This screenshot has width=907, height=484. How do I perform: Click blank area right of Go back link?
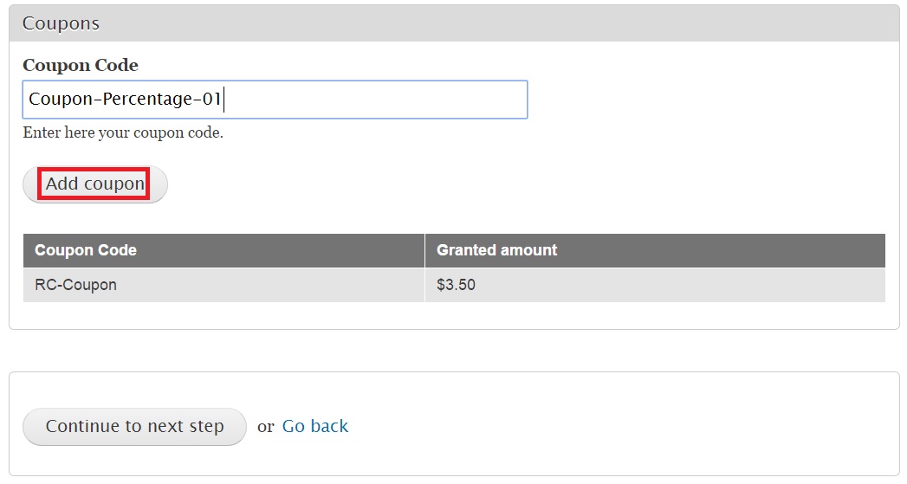[606, 426]
